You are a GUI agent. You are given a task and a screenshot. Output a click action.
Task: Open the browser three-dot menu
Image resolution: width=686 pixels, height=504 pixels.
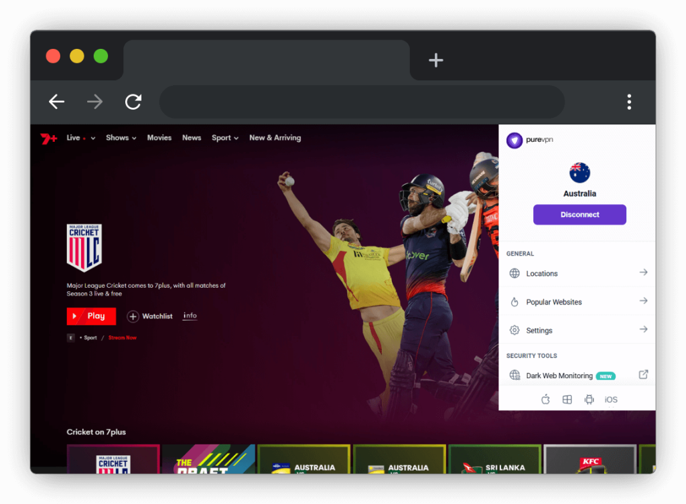tap(629, 102)
